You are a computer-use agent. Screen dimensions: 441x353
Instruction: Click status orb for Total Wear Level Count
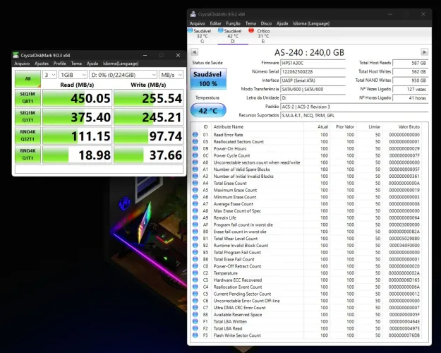pyautogui.click(x=195, y=239)
